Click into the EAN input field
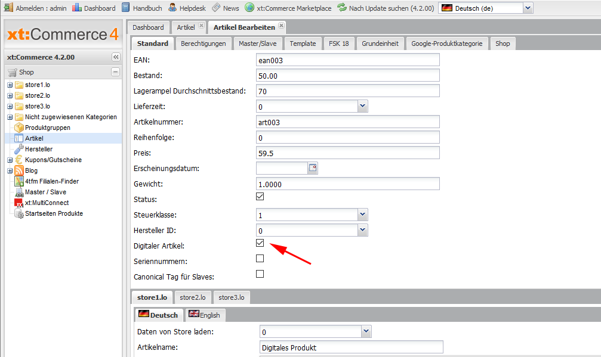 (347, 60)
